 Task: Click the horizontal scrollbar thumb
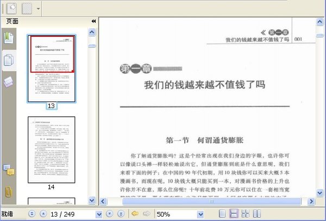tap(211, 201)
